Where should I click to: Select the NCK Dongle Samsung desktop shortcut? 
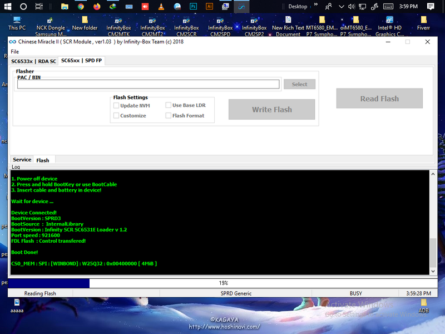(x=51, y=27)
